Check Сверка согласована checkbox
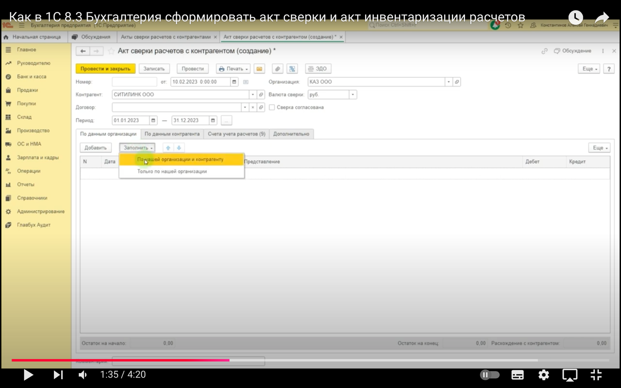The height and width of the screenshot is (388, 621). tap(272, 107)
